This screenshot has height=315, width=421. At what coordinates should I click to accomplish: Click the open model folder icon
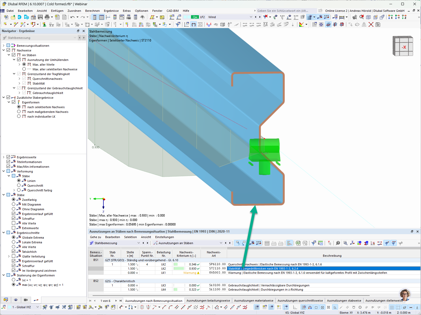pos(13,17)
